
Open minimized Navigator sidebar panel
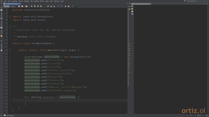[x=1, y=47]
